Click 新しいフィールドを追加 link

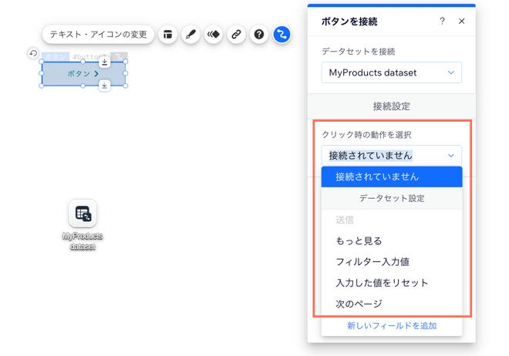click(392, 325)
